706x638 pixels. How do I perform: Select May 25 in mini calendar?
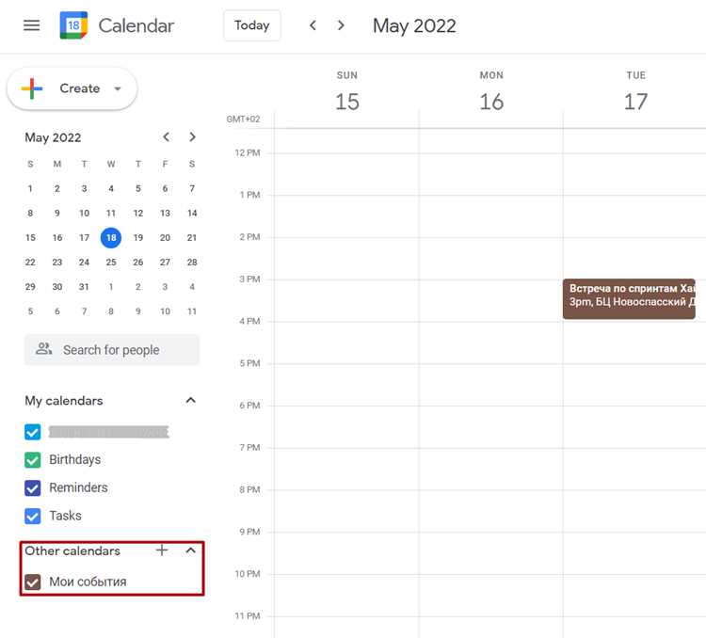[x=111, y=262]
